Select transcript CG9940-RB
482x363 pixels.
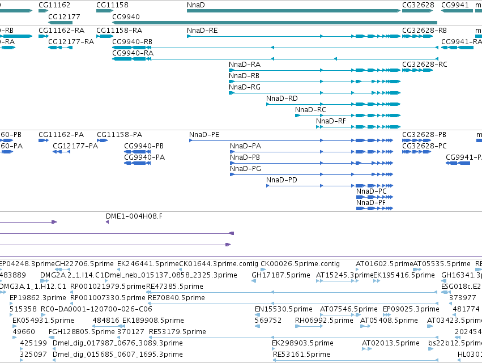pos(275,48)
